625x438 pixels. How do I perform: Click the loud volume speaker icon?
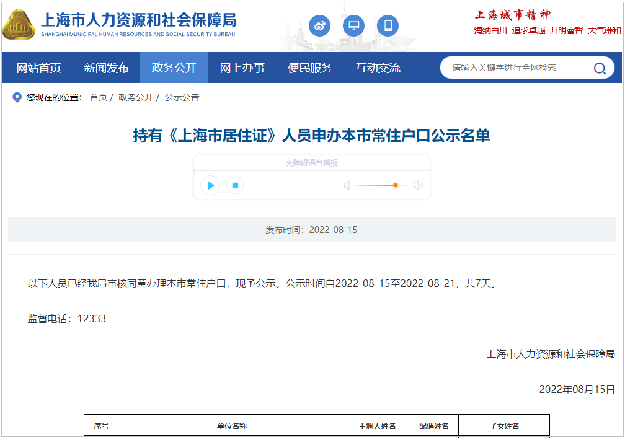[418, 185]
